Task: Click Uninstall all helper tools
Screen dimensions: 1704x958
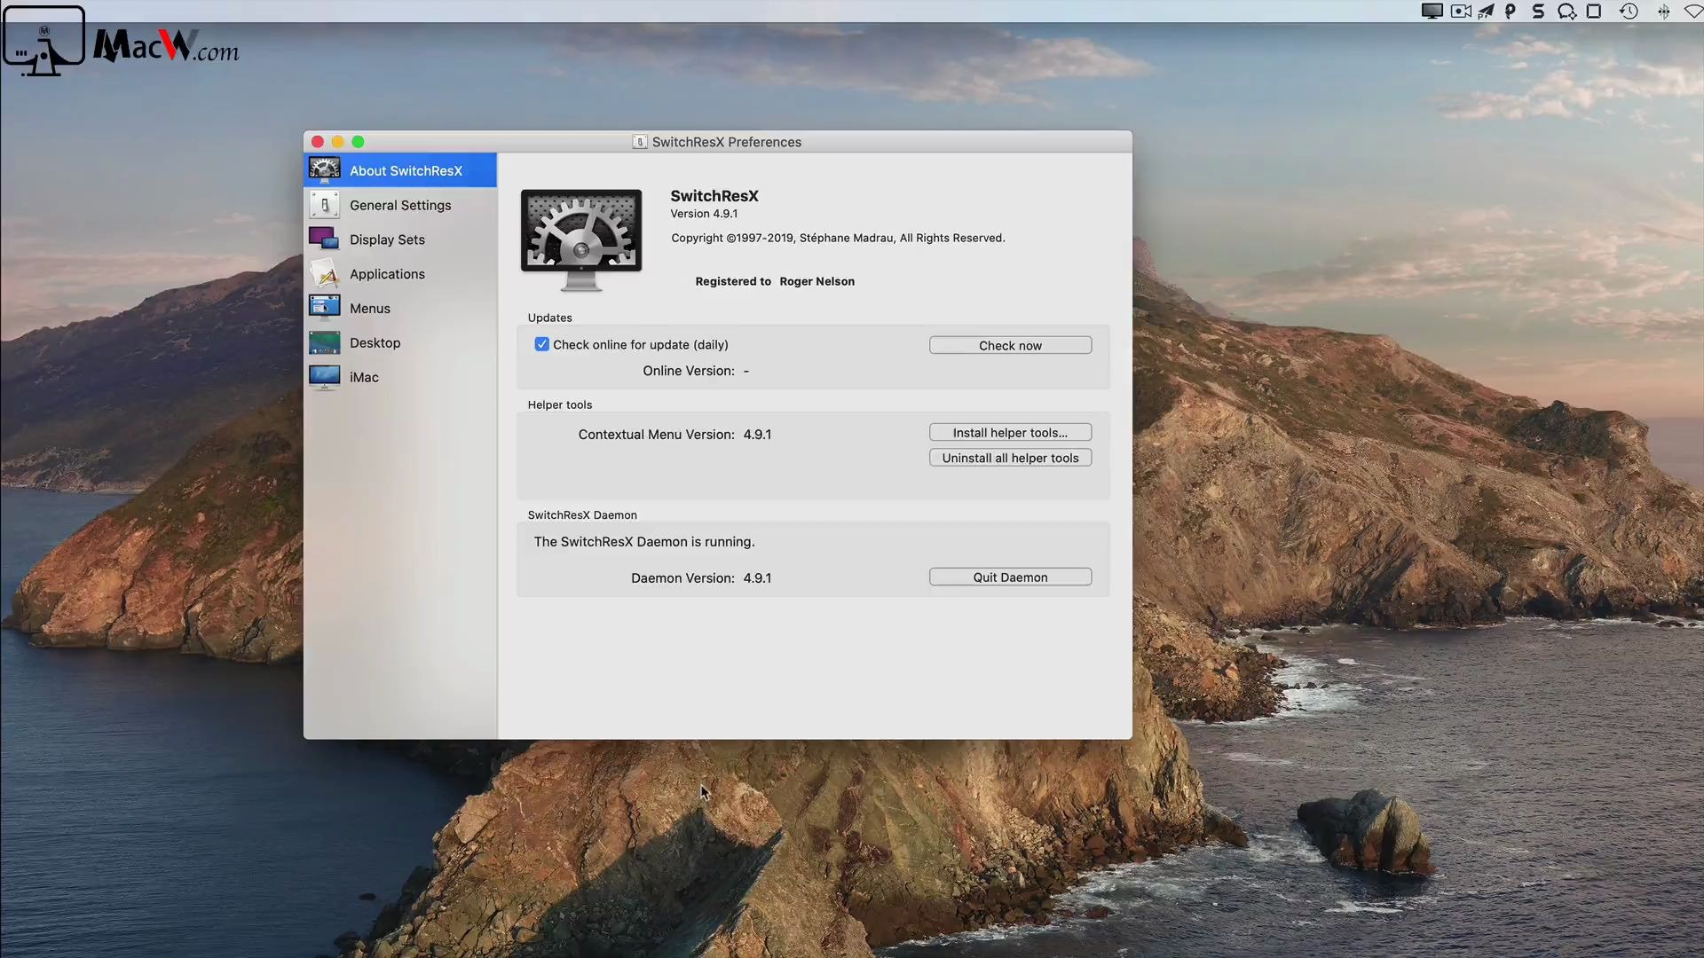Action: coord(1010,457)
